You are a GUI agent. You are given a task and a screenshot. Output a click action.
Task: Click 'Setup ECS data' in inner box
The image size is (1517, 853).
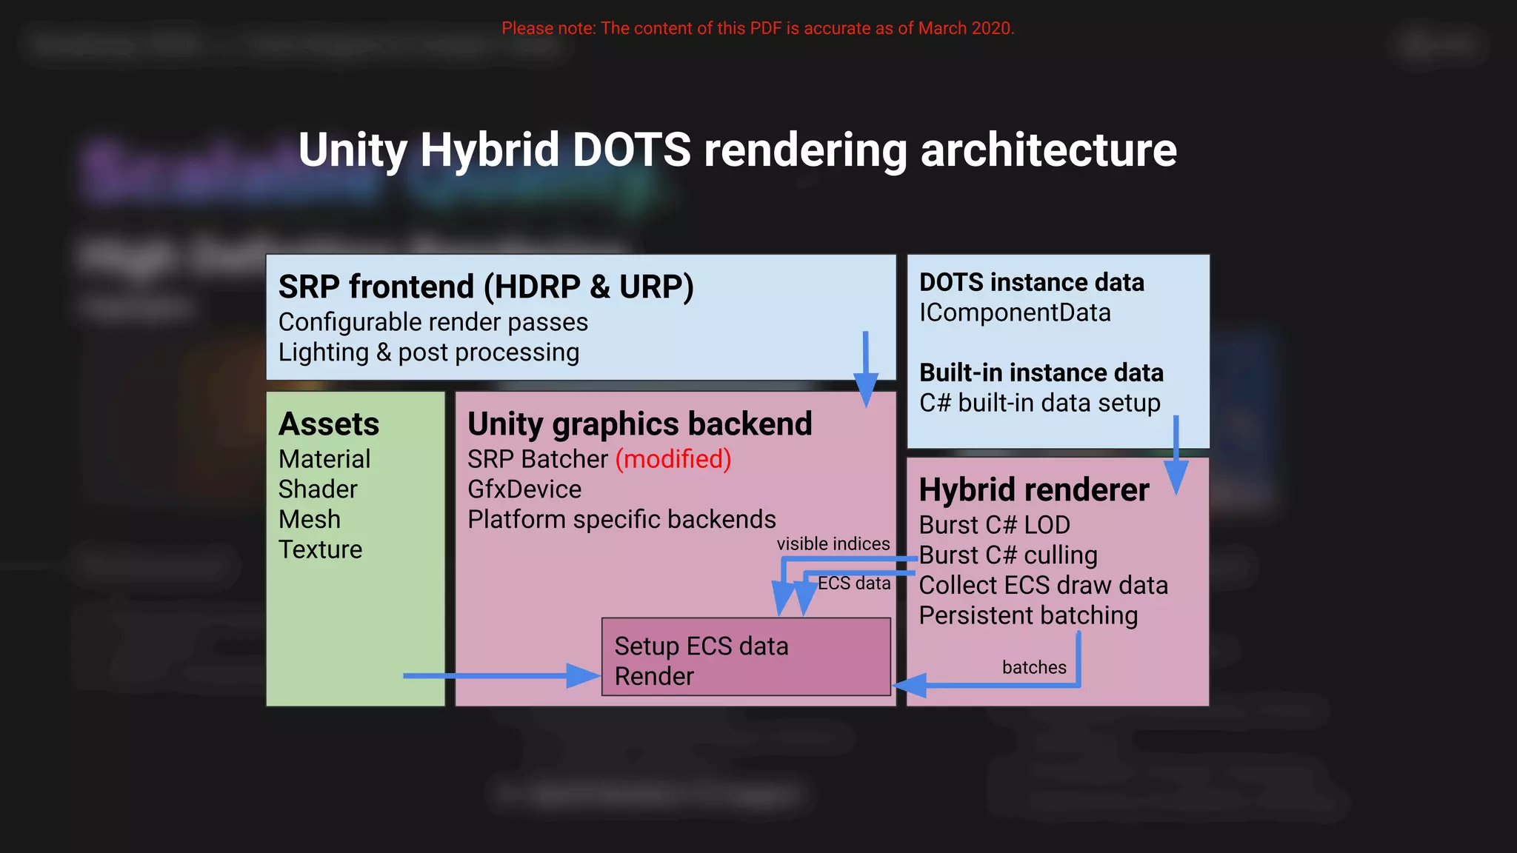(x=701, y=646)
